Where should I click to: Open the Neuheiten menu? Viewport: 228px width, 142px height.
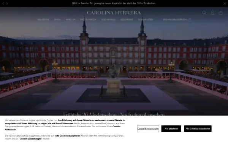[x=43, y=20]
